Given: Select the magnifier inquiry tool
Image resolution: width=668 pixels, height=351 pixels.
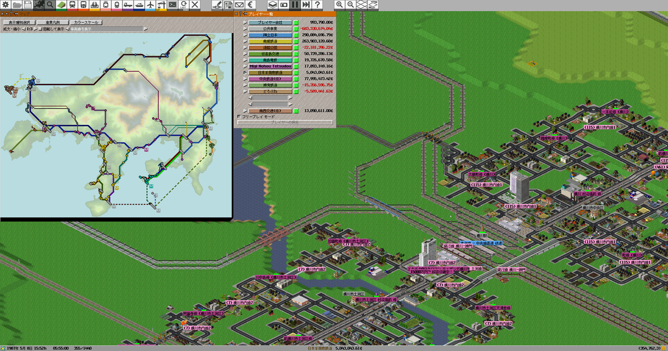Looking at the screenshot, I should click(50, 6).
